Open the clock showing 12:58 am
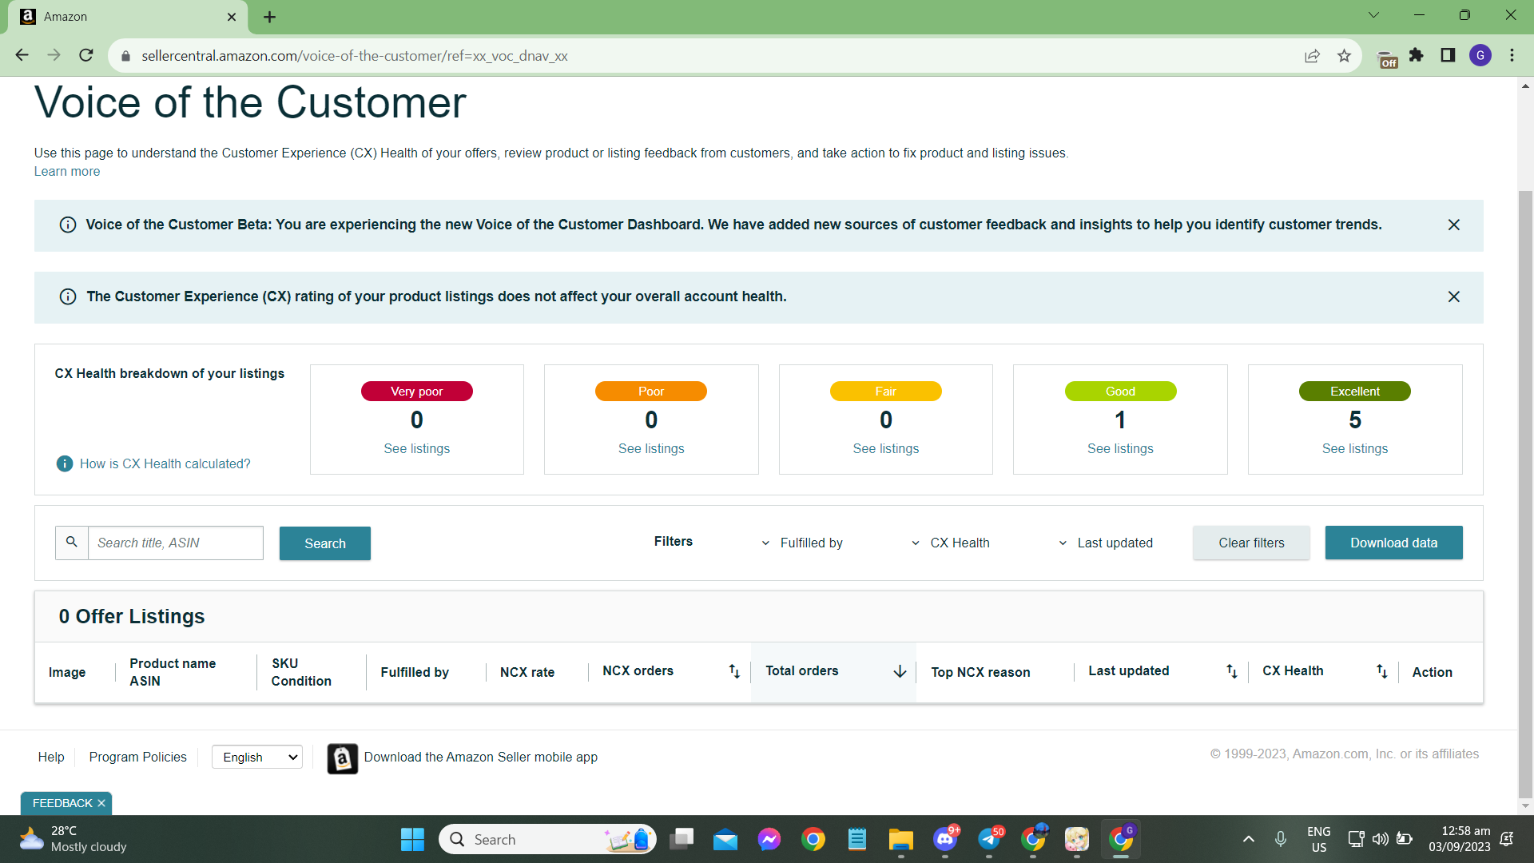Screen dimensions: 1534x863 point(1460,839)
